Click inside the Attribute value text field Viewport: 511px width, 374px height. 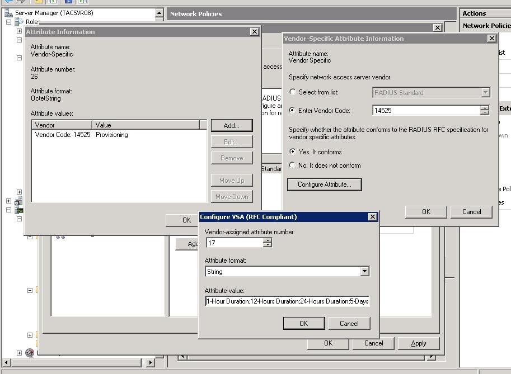287,301
